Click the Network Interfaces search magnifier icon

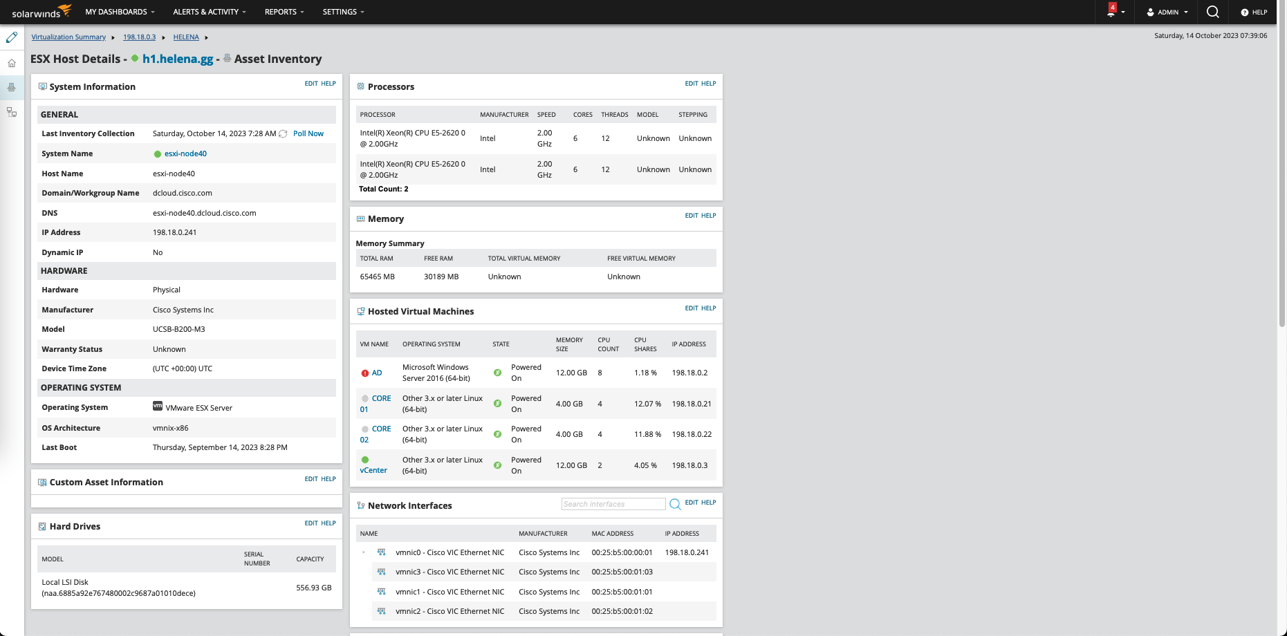[675, 504]
